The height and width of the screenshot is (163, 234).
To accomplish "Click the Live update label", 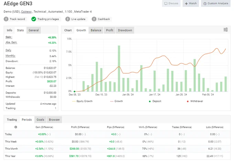I will [x=78, y=19].
